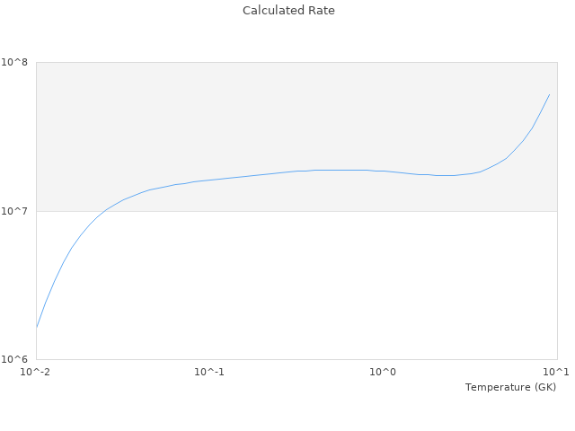Select the 10^8 y-axis tick label
The image size is (575, 431).
point(16,62)
